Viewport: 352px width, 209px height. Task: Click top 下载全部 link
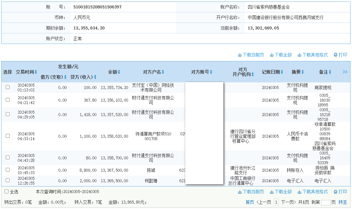[x=283, y=55]
